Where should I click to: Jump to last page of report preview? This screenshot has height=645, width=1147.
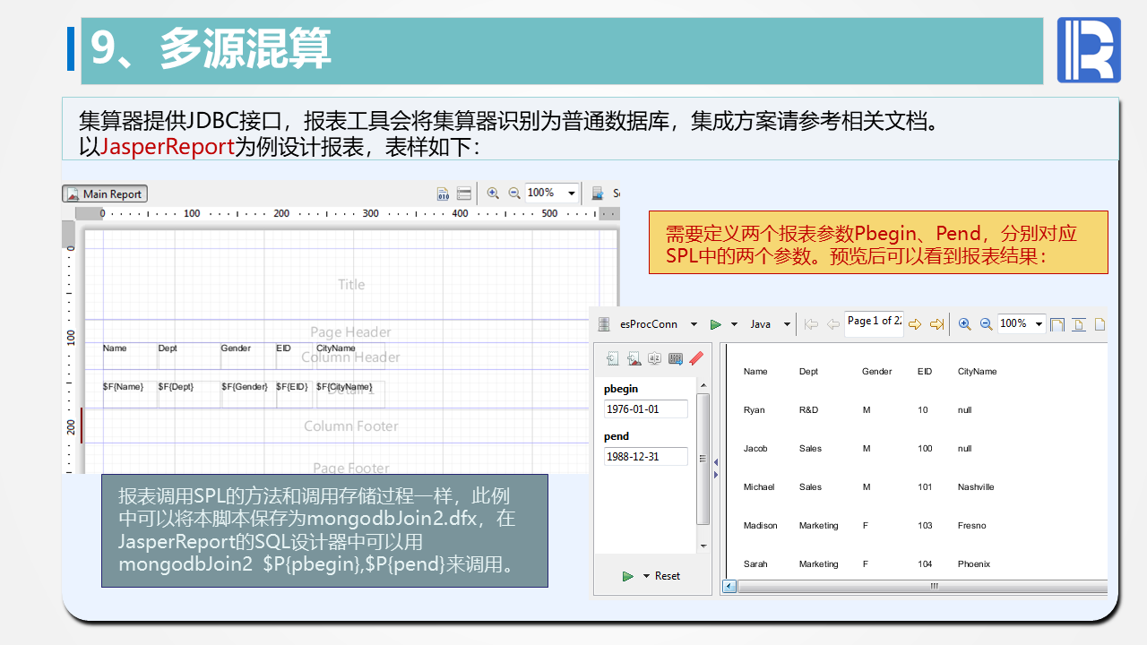[x=936, y=324]
